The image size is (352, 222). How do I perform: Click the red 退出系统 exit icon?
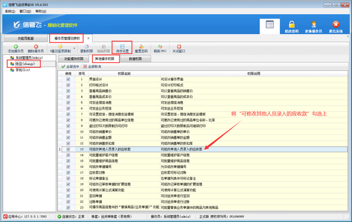[335, 24]
